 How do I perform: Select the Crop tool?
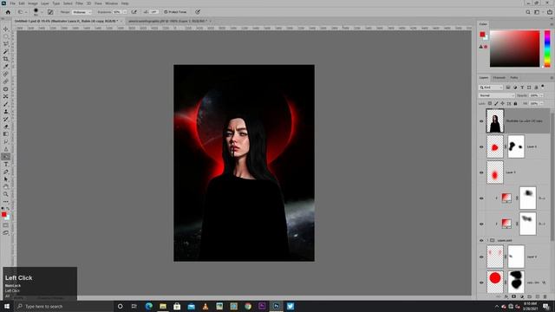click(x=6, y=59)
